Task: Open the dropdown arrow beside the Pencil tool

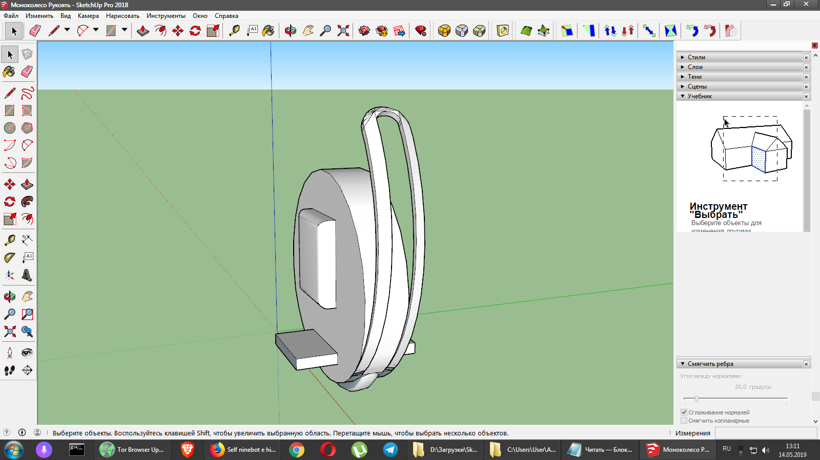Action: pos(67,30)
